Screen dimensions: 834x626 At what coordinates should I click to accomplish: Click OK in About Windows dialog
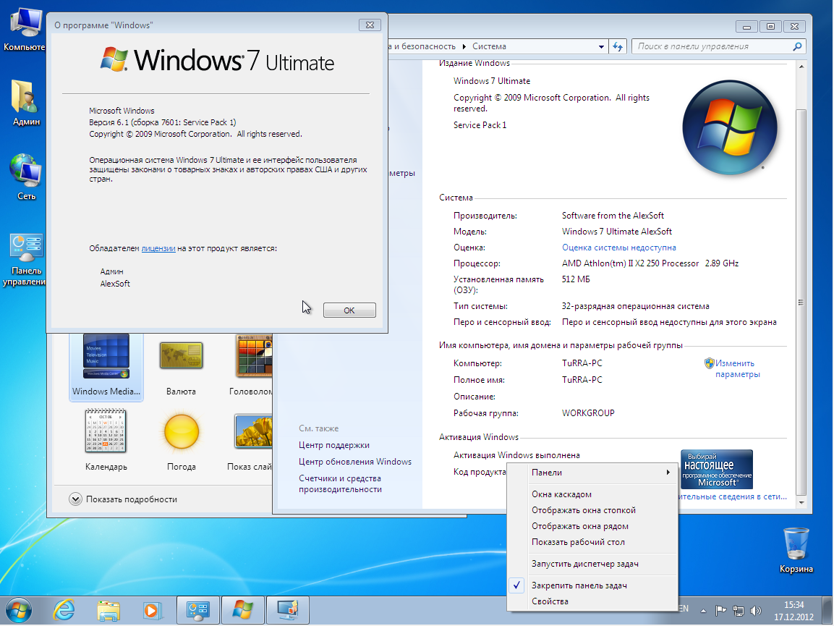[349, 310]
